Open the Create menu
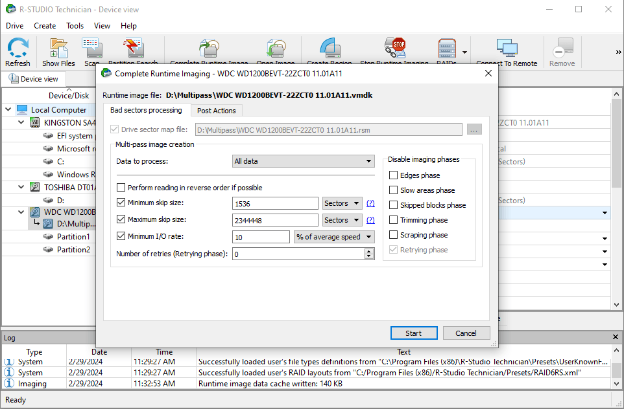The width and height of the screenshot is (624, 409). coord(45,26)
